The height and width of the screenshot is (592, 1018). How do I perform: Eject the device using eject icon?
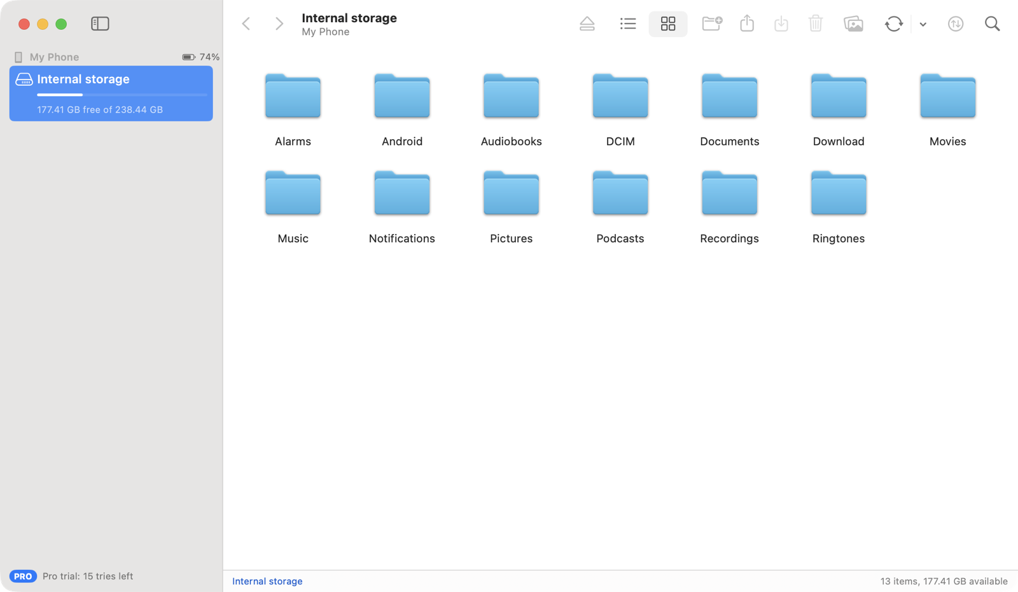pos(587,24)
